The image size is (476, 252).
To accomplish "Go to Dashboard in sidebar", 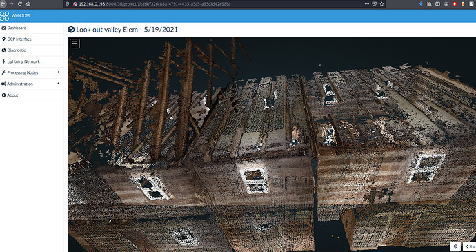I will pos(17,28).
